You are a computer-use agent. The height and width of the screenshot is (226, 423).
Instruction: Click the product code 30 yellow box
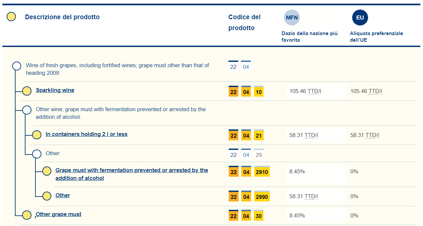[x=258, y=216]
